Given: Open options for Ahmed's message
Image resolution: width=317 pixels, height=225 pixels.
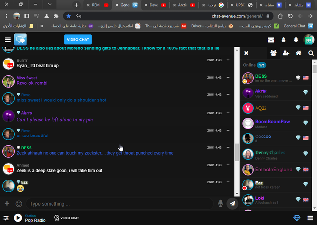Looking at the screenshot, I should [228, 165].
